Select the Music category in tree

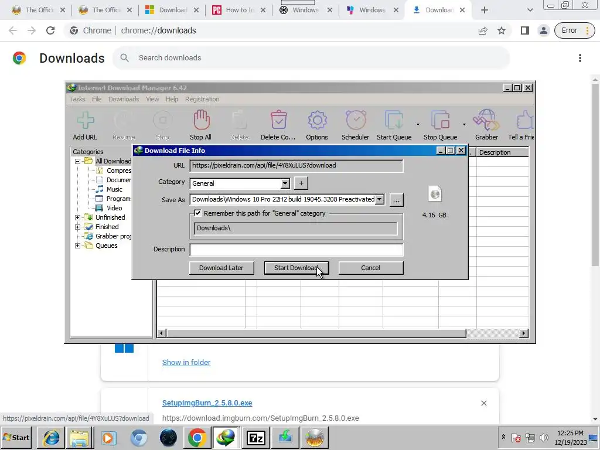(114, 189)
